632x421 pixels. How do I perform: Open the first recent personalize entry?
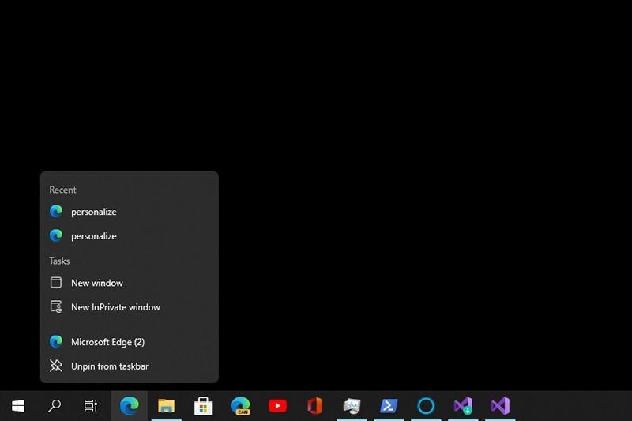click(x=130, y=212)
